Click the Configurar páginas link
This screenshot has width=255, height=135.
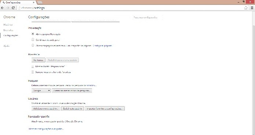click(x=102, y=46)
